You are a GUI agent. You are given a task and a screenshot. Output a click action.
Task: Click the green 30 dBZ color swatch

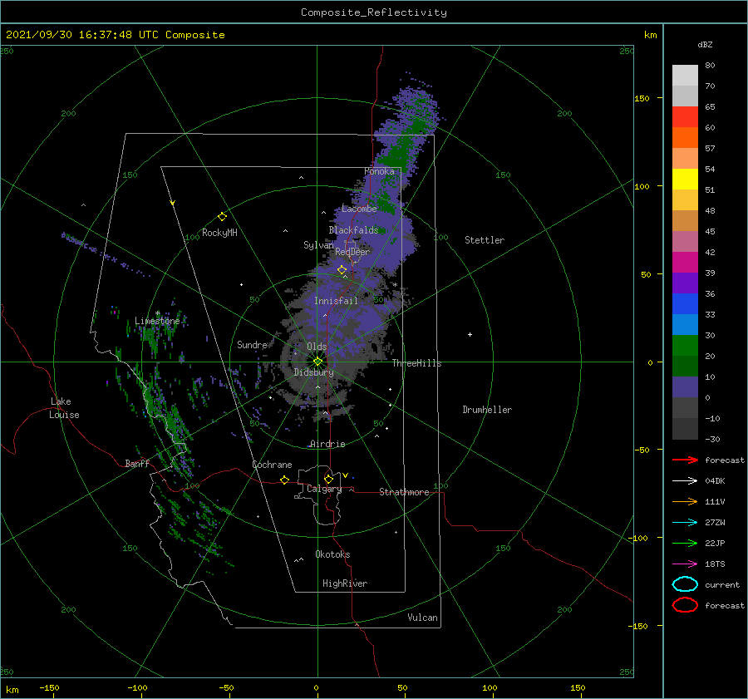(685, 345)
